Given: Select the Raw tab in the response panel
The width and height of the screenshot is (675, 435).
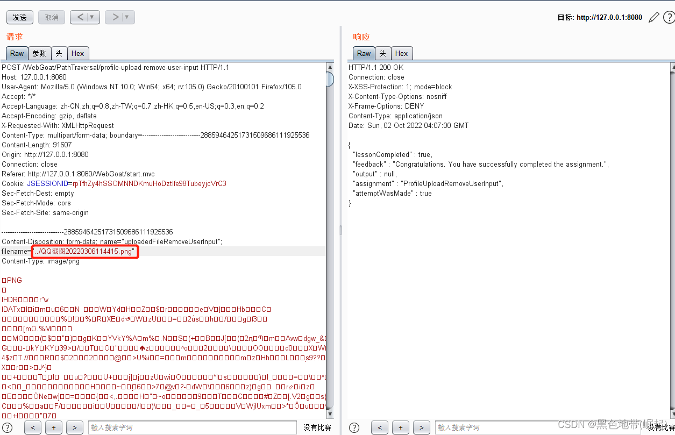Looking at the screenshot, I should 364,53.
